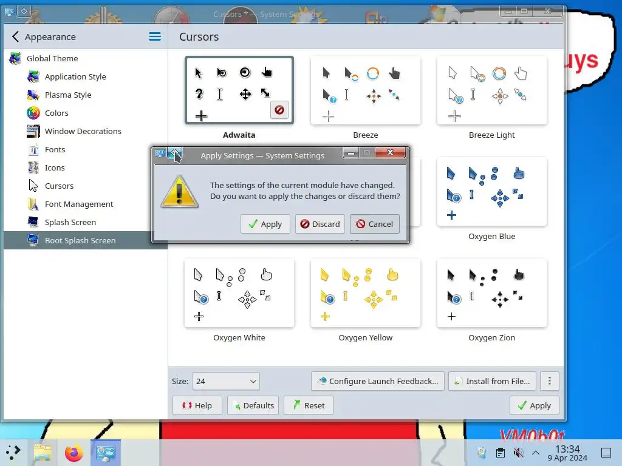Image resolution: width=622 pixels, height=466 pixels.
Task: Click the red remove icon on Adwaita
Action: [279, 110]
